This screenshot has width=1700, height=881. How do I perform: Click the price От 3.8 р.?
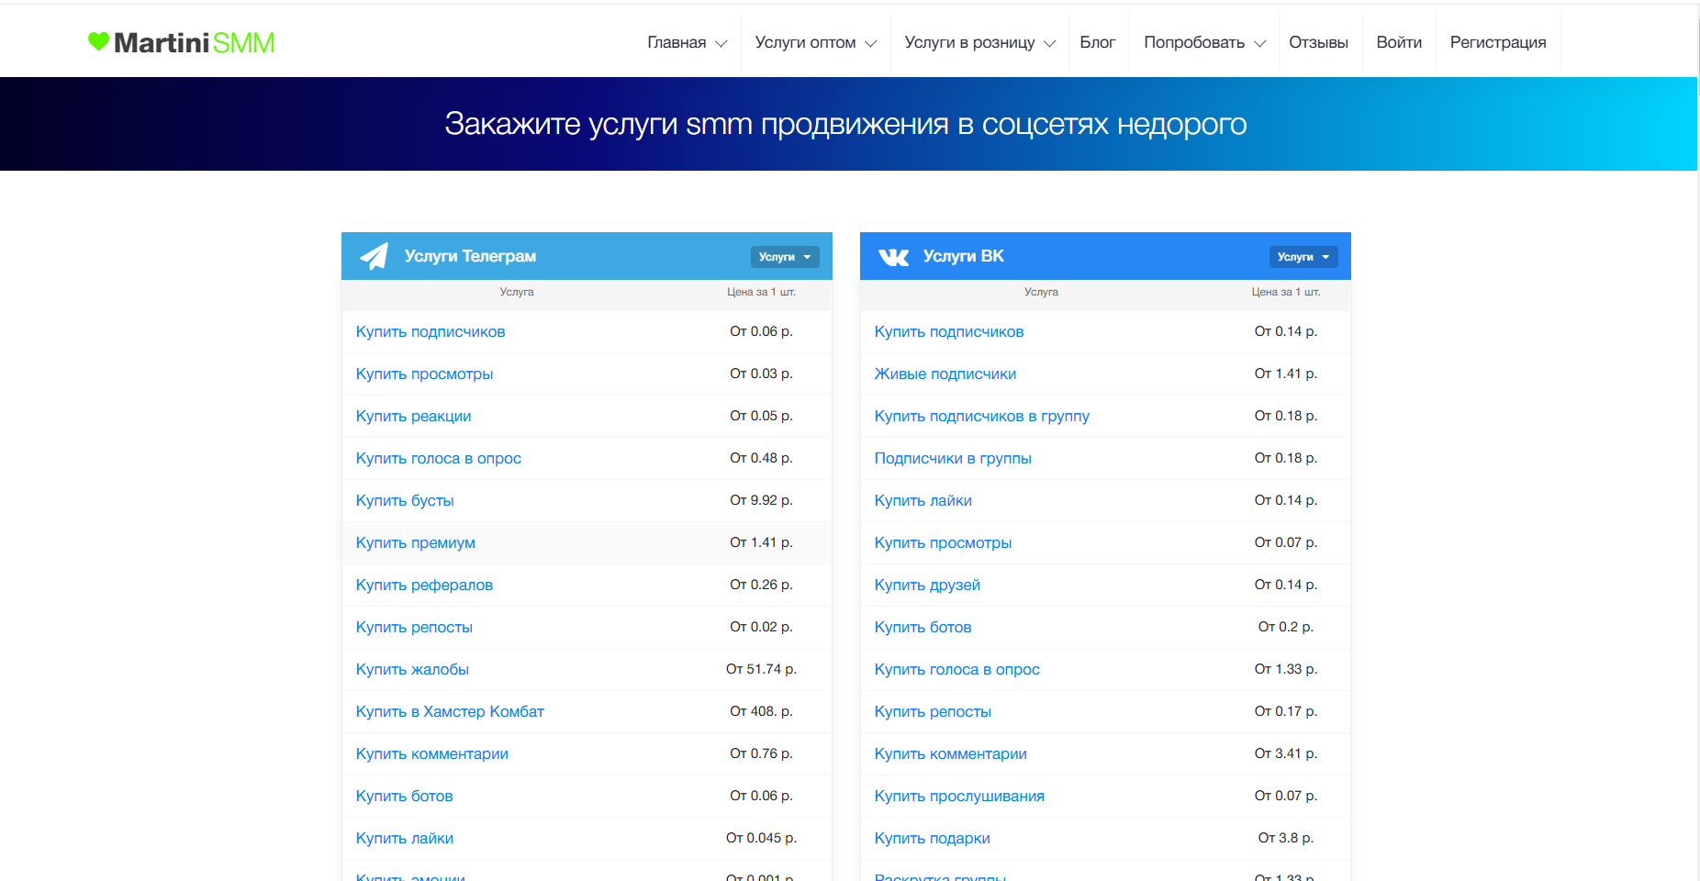coord(1285,838)
